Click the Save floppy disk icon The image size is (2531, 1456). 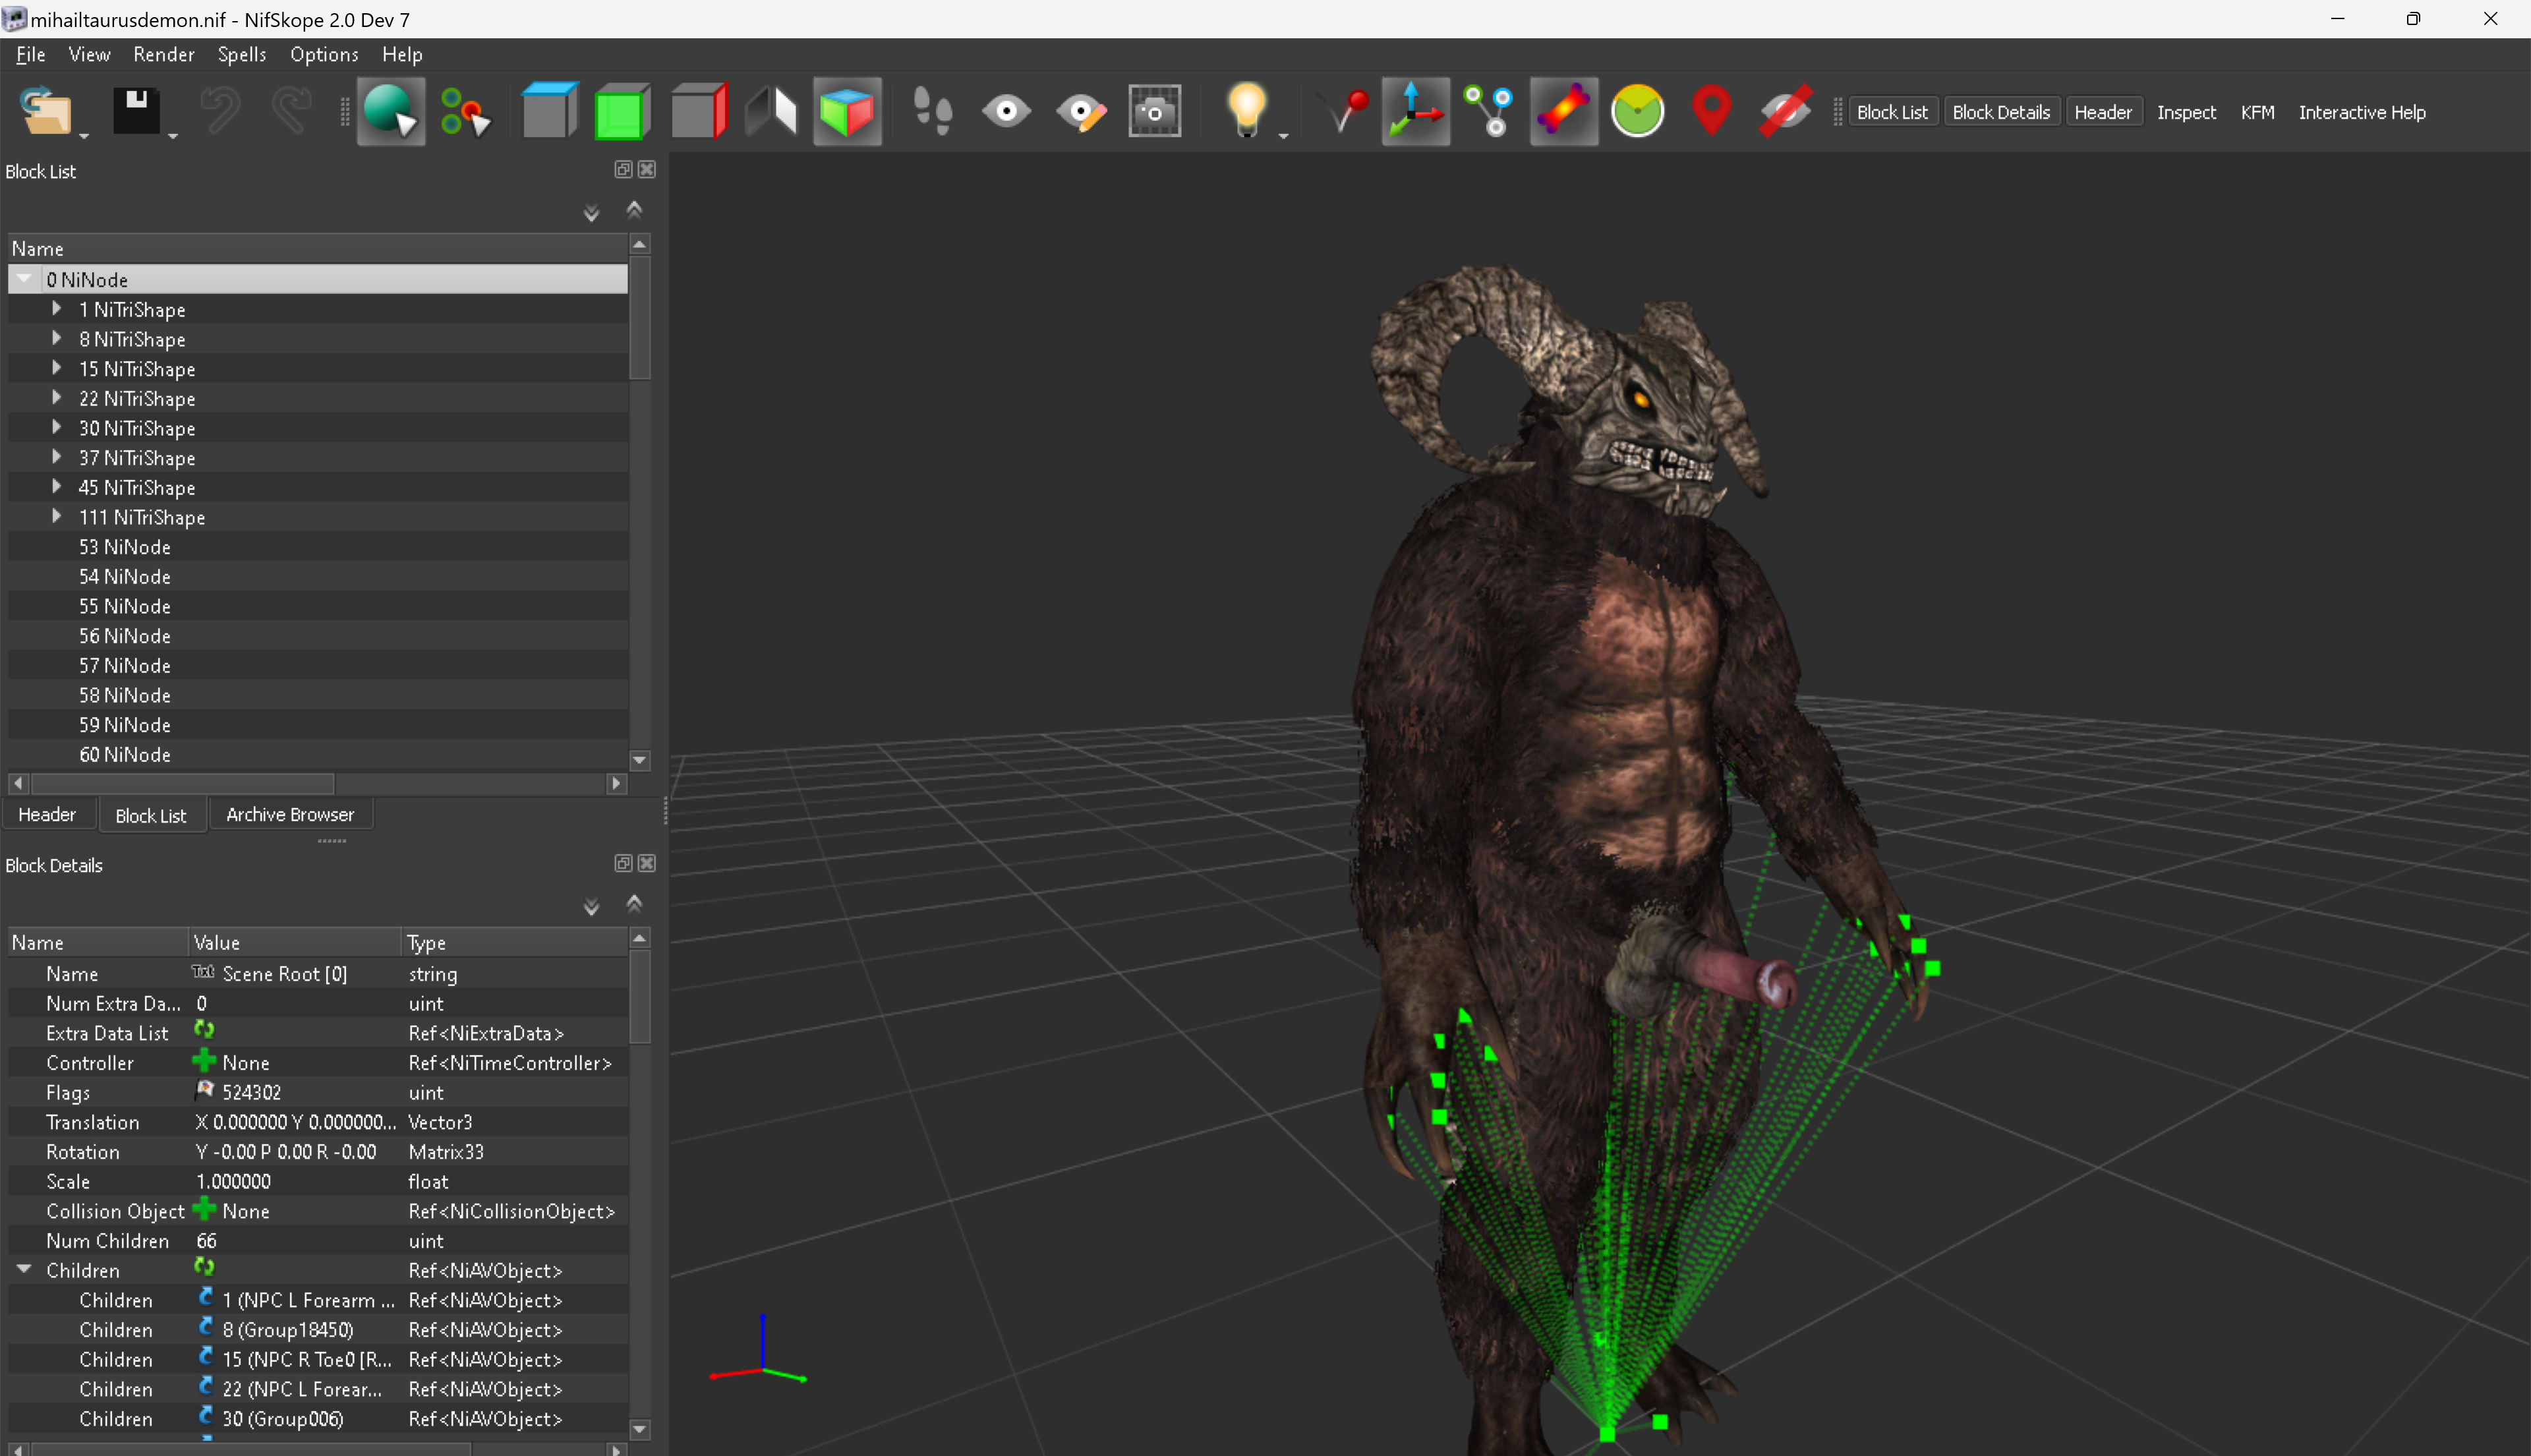(136, 112)
